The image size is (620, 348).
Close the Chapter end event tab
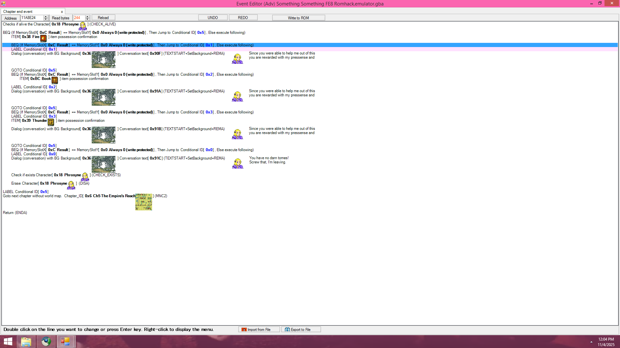tap(62, 12)
